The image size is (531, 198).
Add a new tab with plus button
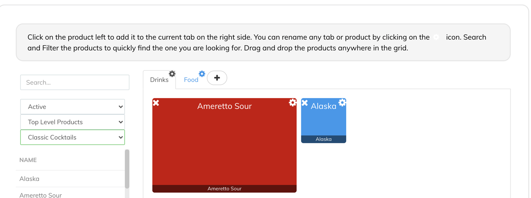(x=217, y=78)
